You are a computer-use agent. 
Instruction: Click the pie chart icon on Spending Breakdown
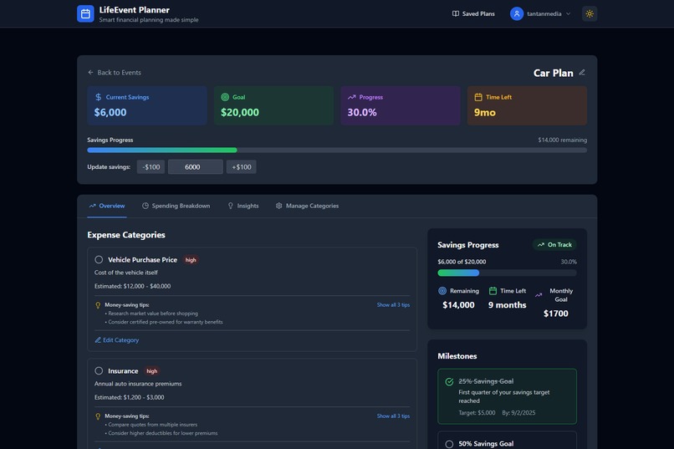[x=146, y=206]
